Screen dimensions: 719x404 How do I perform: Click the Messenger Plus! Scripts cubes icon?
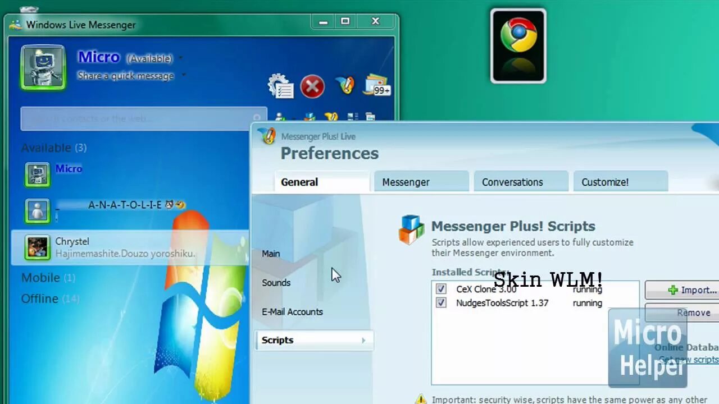(411, 229)
